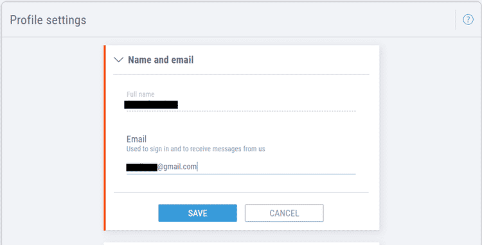Click the vertical separator beside the help icon

pyautogui.click(x=456, y=20)
